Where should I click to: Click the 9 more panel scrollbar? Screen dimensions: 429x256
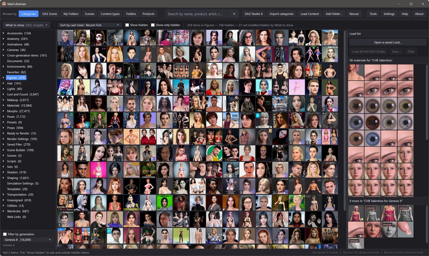coord(427,224)
